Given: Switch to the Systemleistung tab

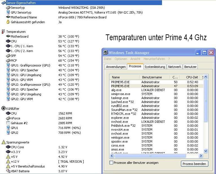Looking at the screenshot, I should (x=155, y=67).
